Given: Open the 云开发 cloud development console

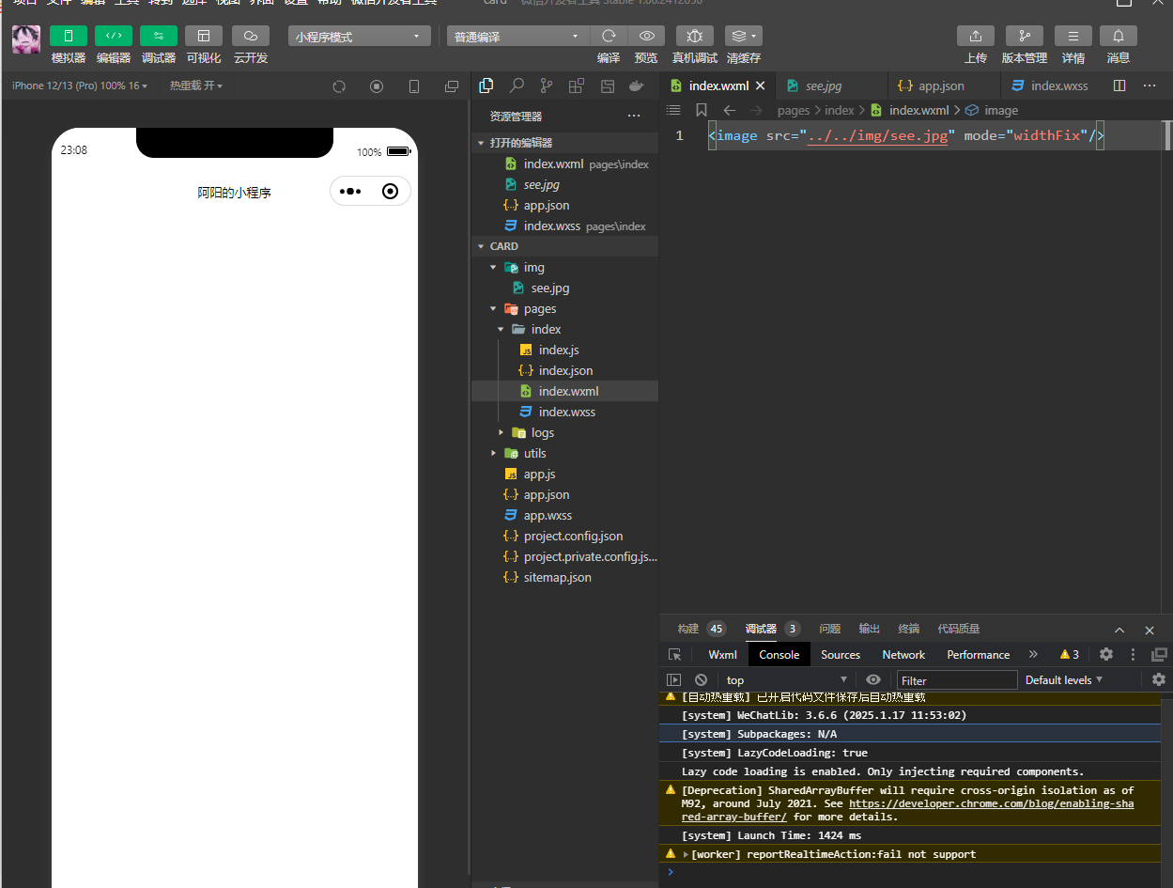Looking at the screenshot, I should (x=251, y=36).
